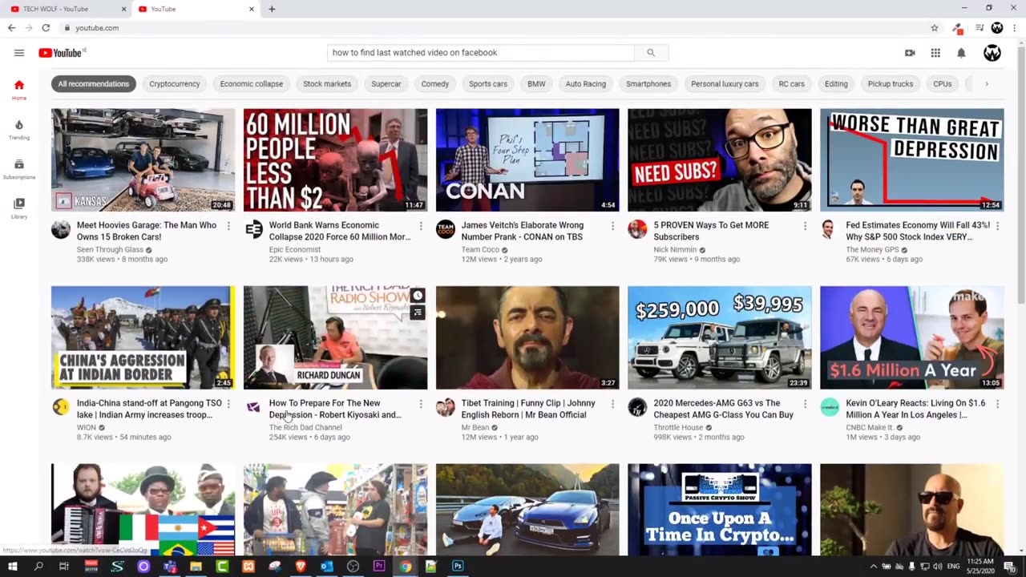Select the Cryptocurrency chip
The width and height of the screenshot is (1026, 577).
point(174,84)
